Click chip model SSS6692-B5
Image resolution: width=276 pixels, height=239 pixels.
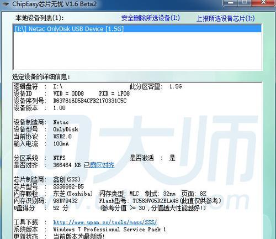pos(68,186)
